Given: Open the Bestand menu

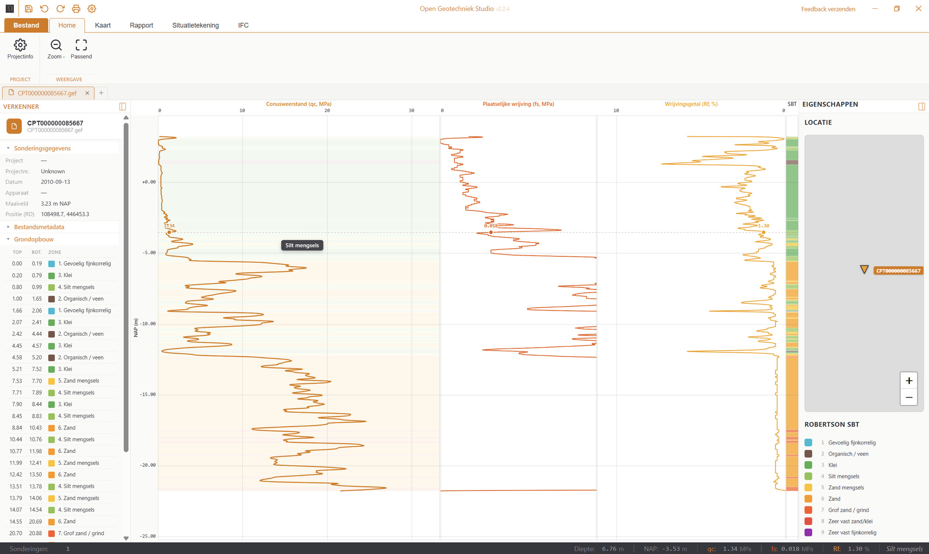Looking at the screenshot, I should click(x=26, y=25).
